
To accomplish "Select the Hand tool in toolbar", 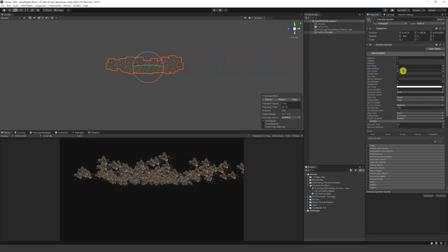I will pyautogui.click(x=4, y=10).
